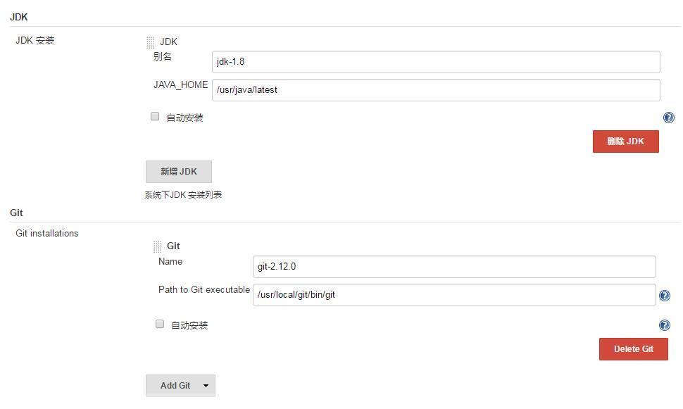Click the 系统下JDK 安装列表 text
Viewport: 683px width, 409px height.
pyautogui.click(x=183, y=195)
